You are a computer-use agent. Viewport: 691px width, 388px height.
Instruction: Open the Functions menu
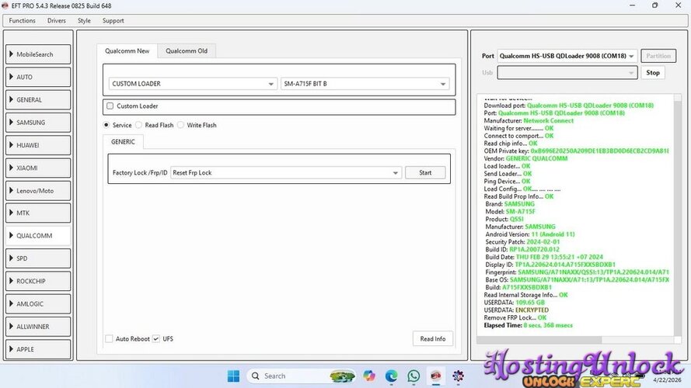point(22,21)
